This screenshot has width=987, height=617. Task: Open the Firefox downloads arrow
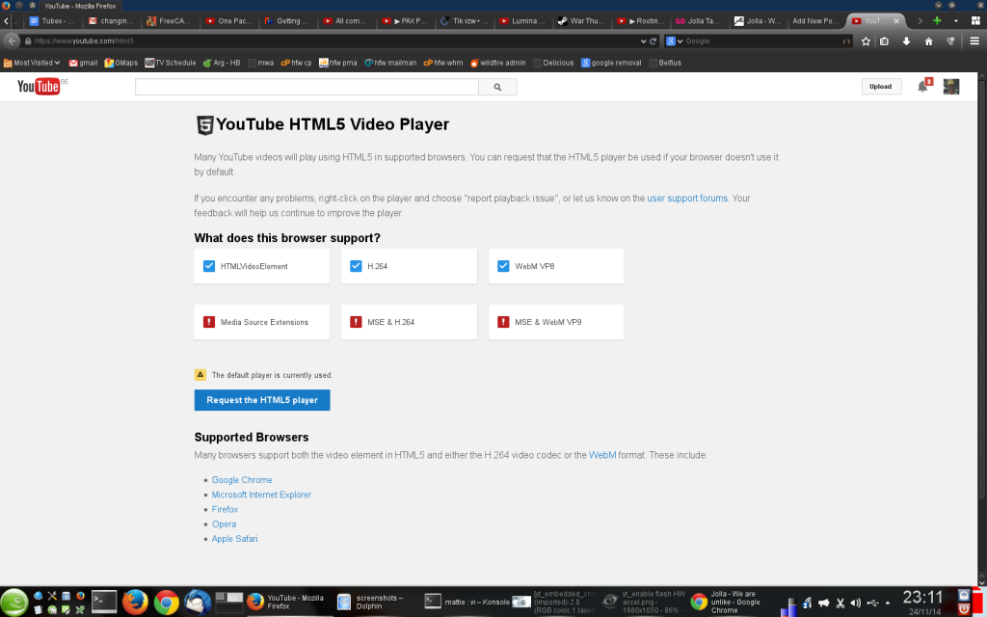click(906, 40)
